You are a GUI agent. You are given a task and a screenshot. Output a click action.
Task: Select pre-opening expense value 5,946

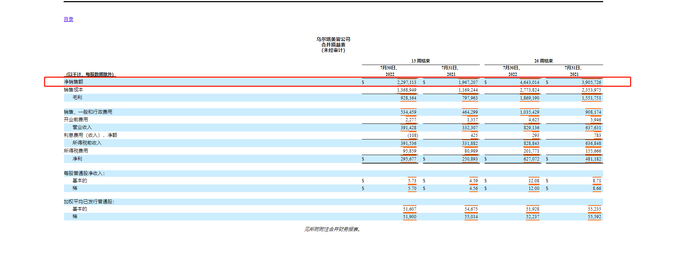point(596,120)
